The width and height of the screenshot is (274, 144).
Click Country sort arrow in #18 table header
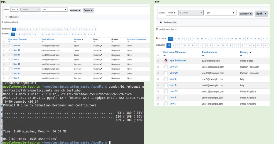(x=250, y=52)
